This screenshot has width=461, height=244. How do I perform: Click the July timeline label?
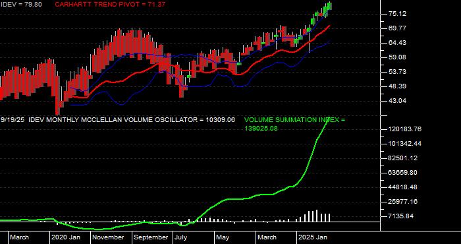click(x=181, y=237)
